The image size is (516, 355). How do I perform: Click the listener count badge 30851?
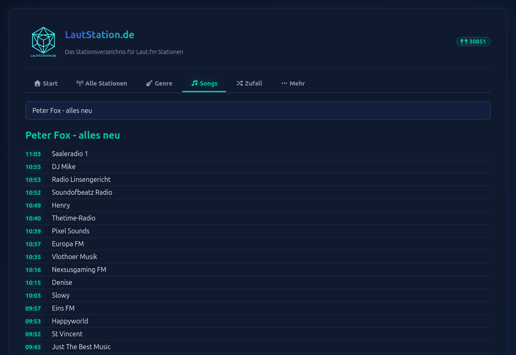pyautogui.click(x=473, y=42)
